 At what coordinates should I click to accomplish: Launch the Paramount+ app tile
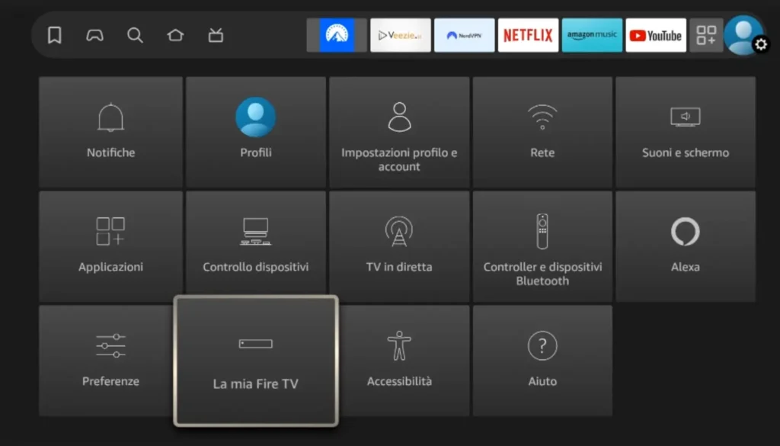(x=337, y=35)
